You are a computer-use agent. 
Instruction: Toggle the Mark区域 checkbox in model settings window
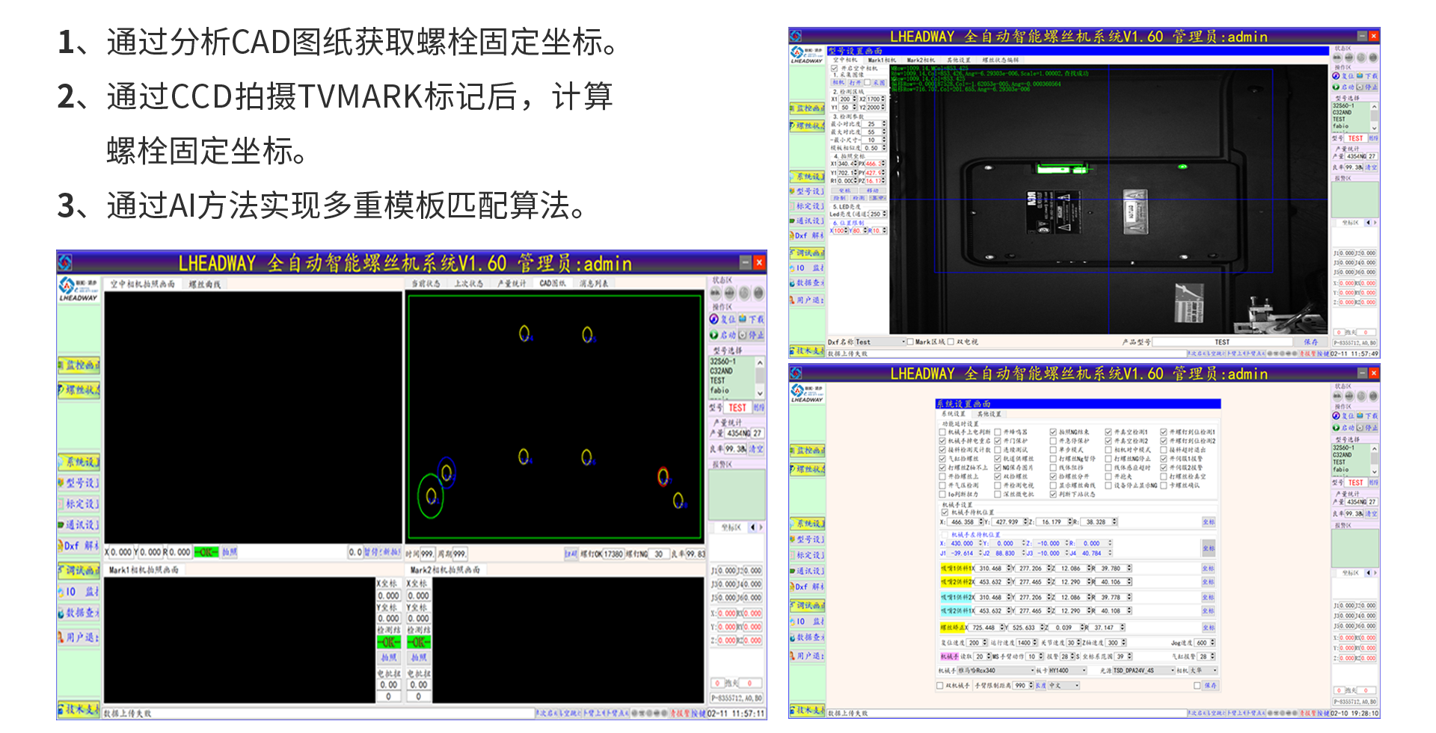coord(910,342)
